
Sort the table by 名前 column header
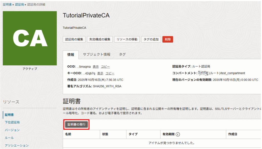pos(68,134)
